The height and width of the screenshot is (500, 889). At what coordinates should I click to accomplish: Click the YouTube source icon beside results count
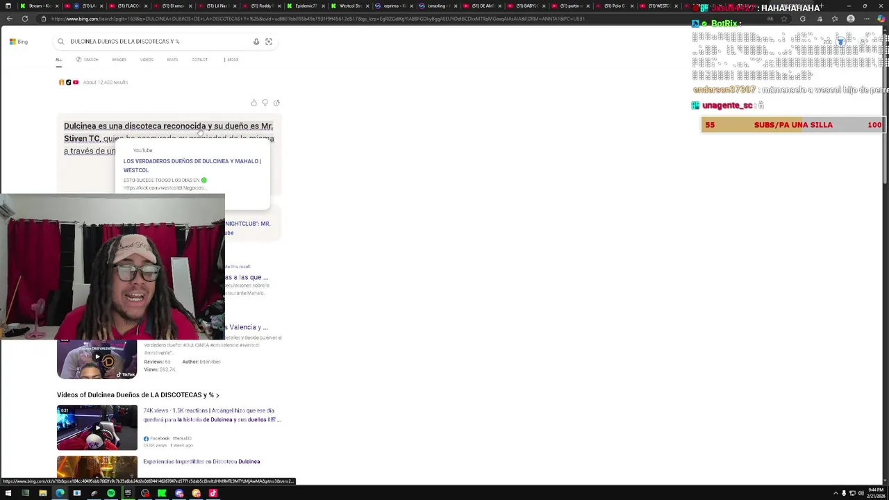(76, 82)
